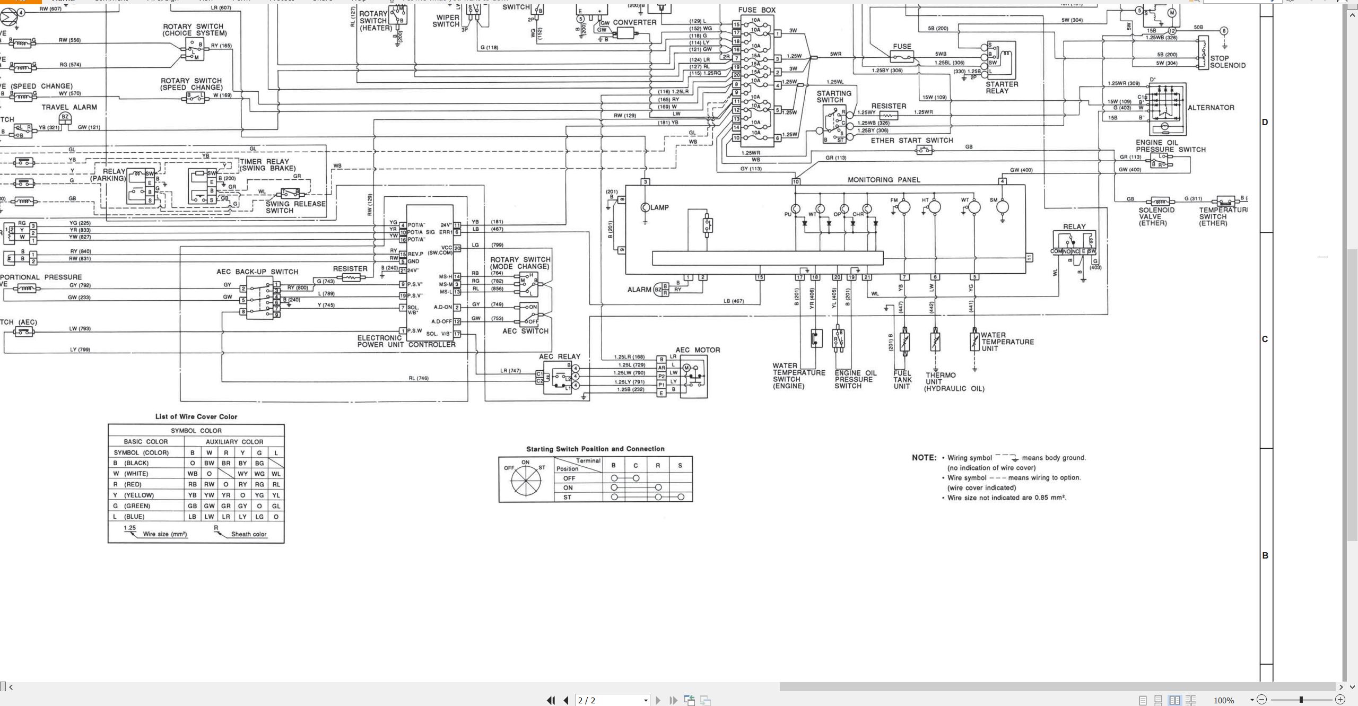1358x706 pixels.
Task: Click the WATER TEMPERATURE UNIT label
Action: (1007, 342)
